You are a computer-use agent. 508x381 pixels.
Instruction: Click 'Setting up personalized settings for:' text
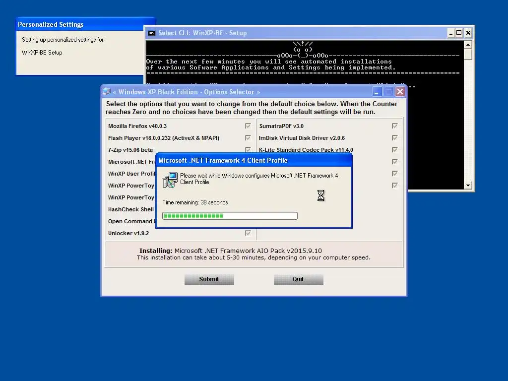[x=63, y=40]
